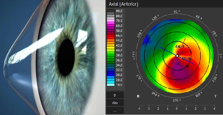The width and height of the screenshot is (223, 115).
Task: Pick the yellow 42.0 color scale swatch
Action: click(111, 45)
